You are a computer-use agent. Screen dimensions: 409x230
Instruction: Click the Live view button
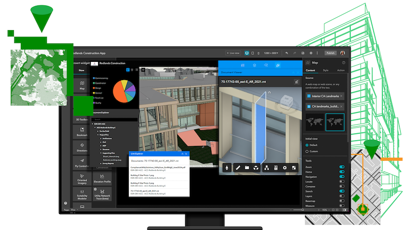click(233, 53)
